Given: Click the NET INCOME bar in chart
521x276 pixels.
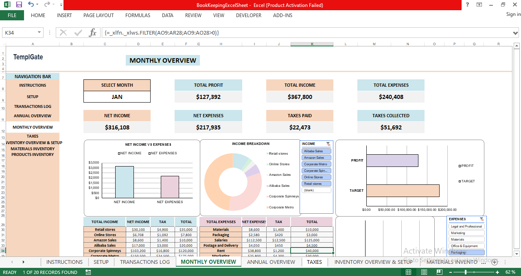Looking at the screenshot, I should click(x=125, y=182).
